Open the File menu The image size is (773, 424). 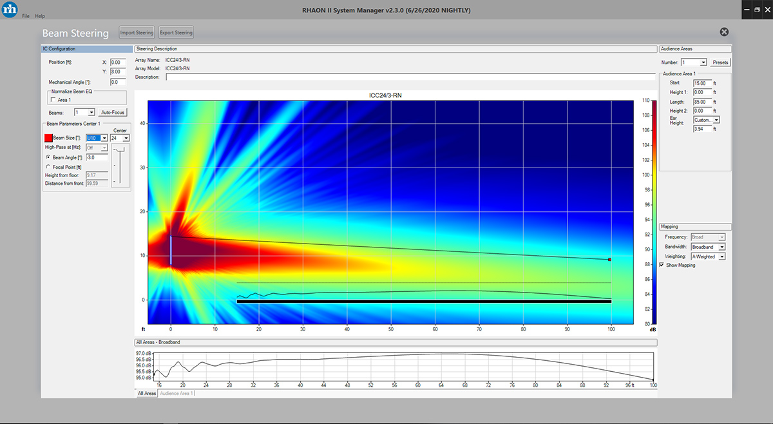tap(25, 15)
